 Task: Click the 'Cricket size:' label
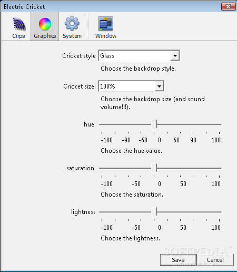click(x=80, y=86)
